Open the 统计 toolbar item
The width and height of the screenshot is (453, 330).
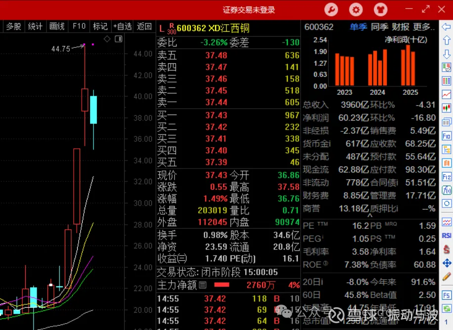[x=35, y=27]
